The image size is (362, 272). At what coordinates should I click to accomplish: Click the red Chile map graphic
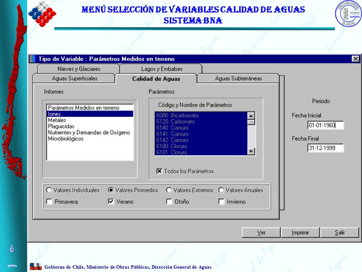tap(14, 93)
